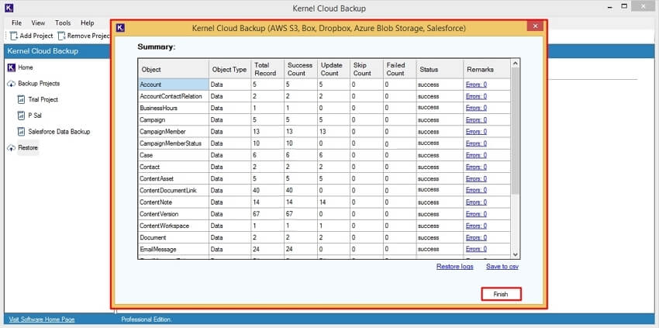The height and width of the screenshot is (328, 659).
Task: Click the Trial Project chart icon
Action: click(22, 100)
